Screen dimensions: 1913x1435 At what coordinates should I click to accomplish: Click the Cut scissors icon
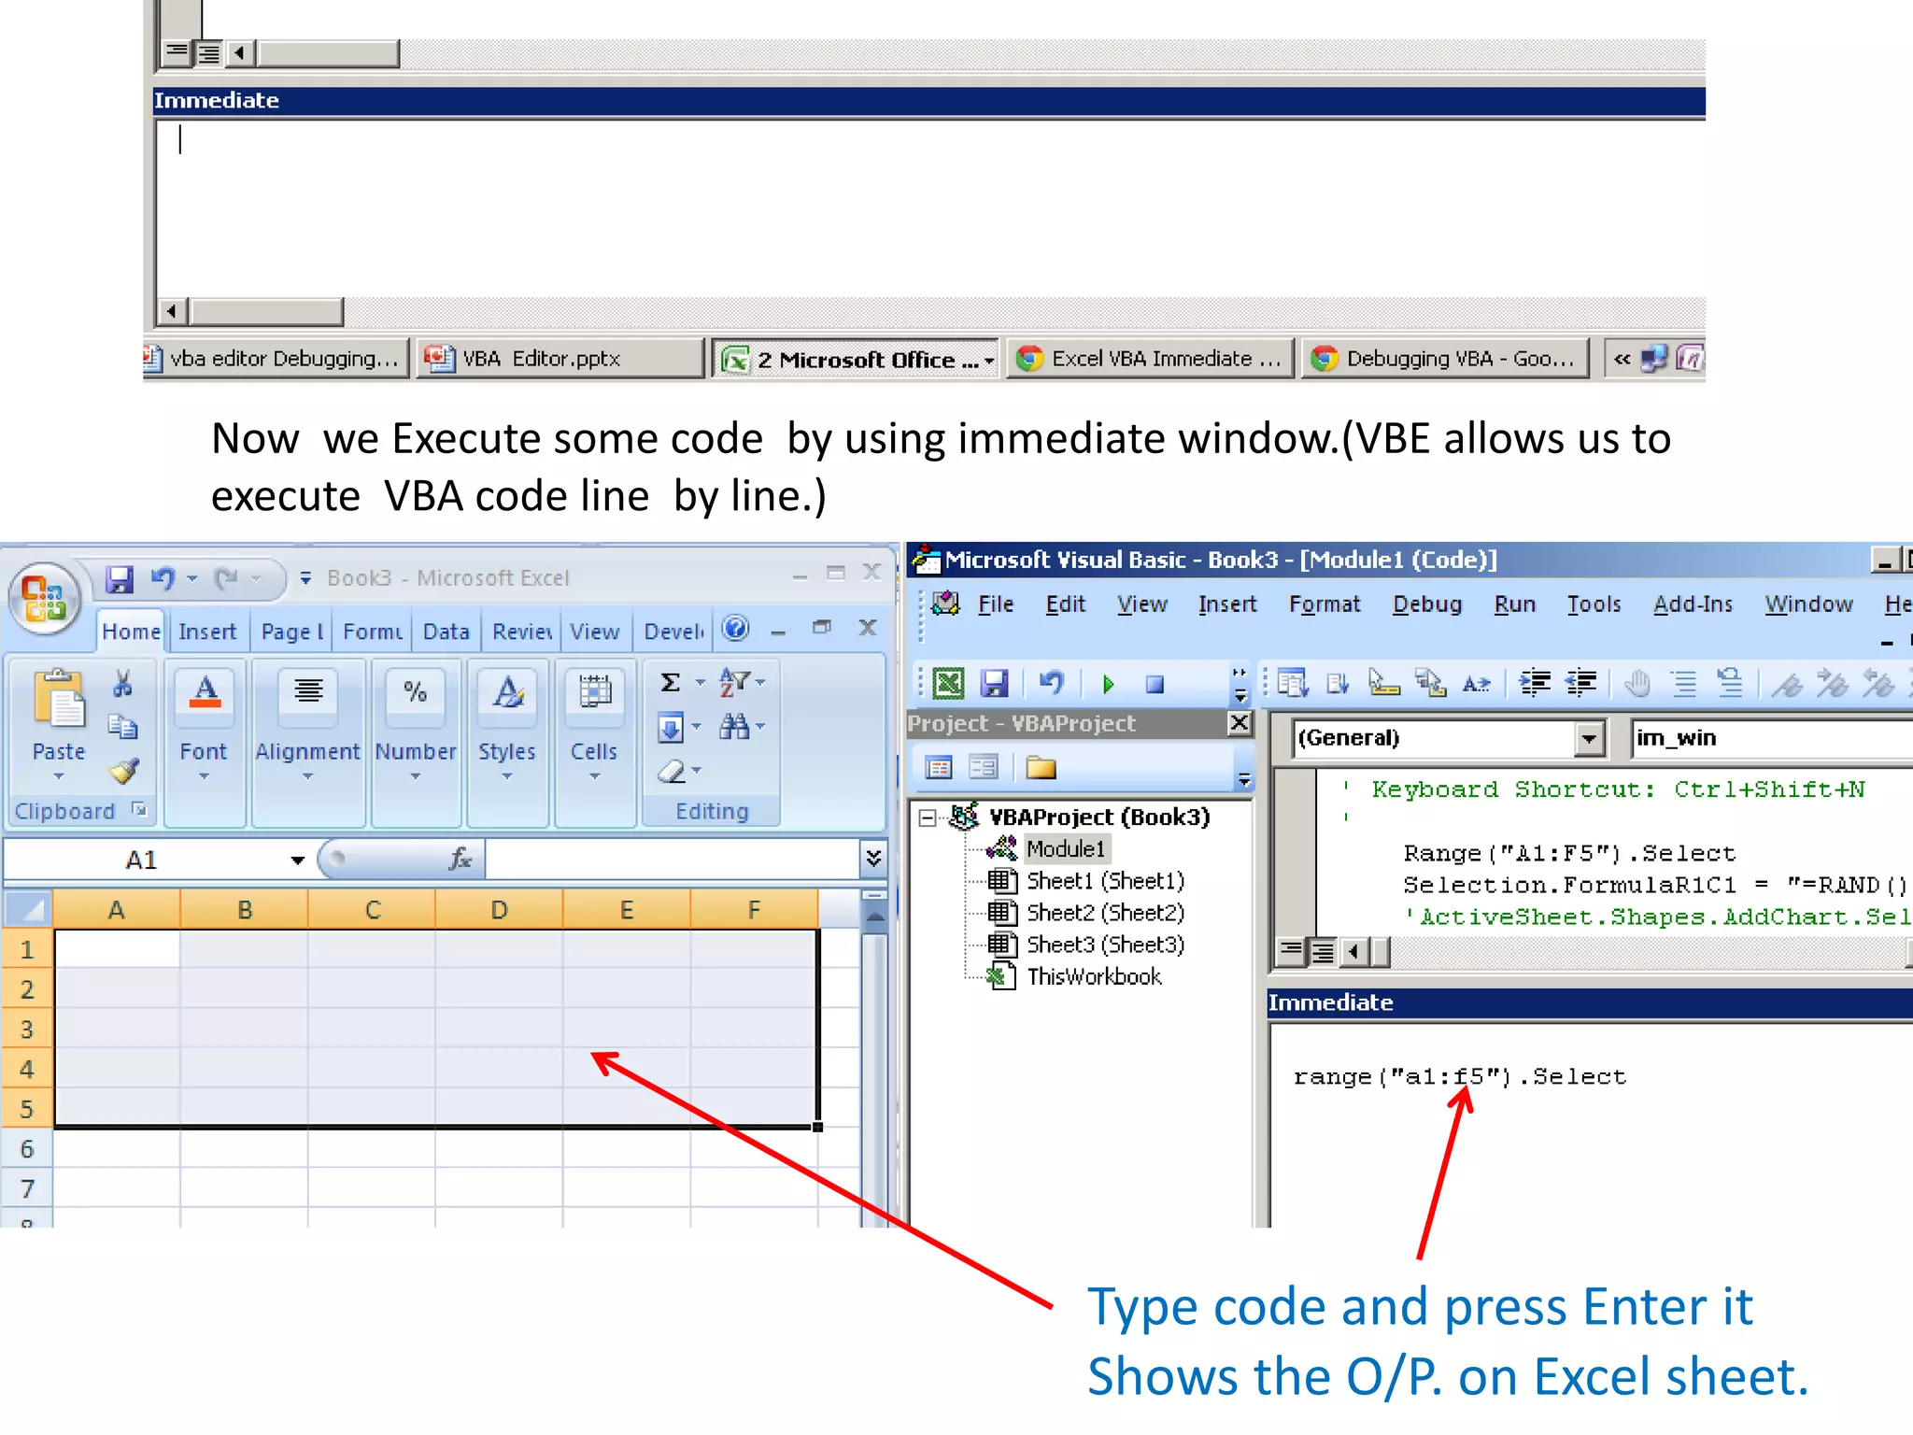pyautogui.click(x=122, y=684)
